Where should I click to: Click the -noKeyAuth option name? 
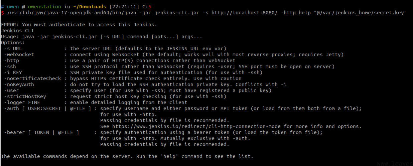click(19, 84)
